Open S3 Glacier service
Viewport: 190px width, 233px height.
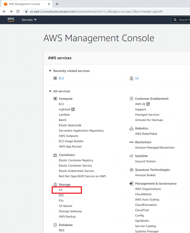(x=66, y=206)
